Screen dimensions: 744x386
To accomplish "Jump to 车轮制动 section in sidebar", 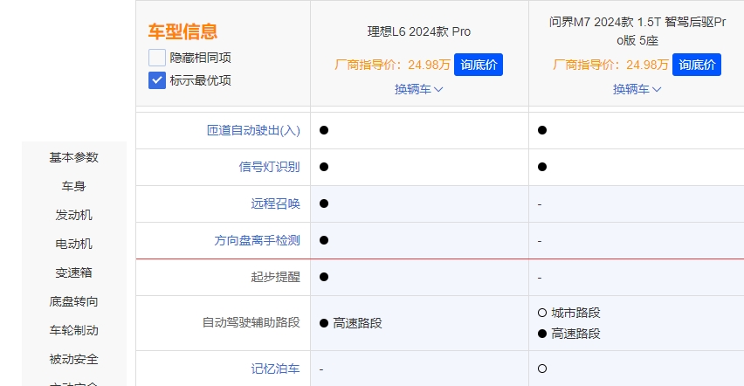I will [73, 330].
